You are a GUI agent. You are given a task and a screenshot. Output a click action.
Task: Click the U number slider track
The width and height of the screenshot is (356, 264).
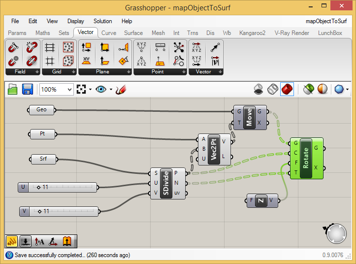tap(62, 187)
